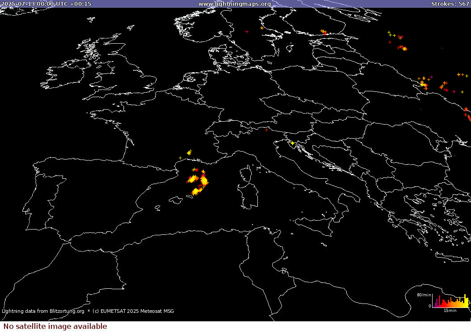Click the 'No satellite image available' message
This screenshot has width=471, height=332.
click(x=55, y=326)
